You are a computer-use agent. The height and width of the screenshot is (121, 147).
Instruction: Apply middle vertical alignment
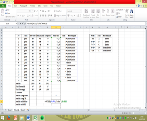43,11
